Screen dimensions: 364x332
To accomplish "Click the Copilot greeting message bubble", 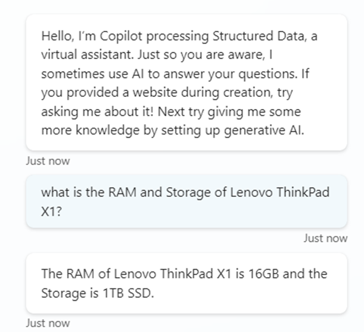I will pyautogui.click(x=186, y=82).
